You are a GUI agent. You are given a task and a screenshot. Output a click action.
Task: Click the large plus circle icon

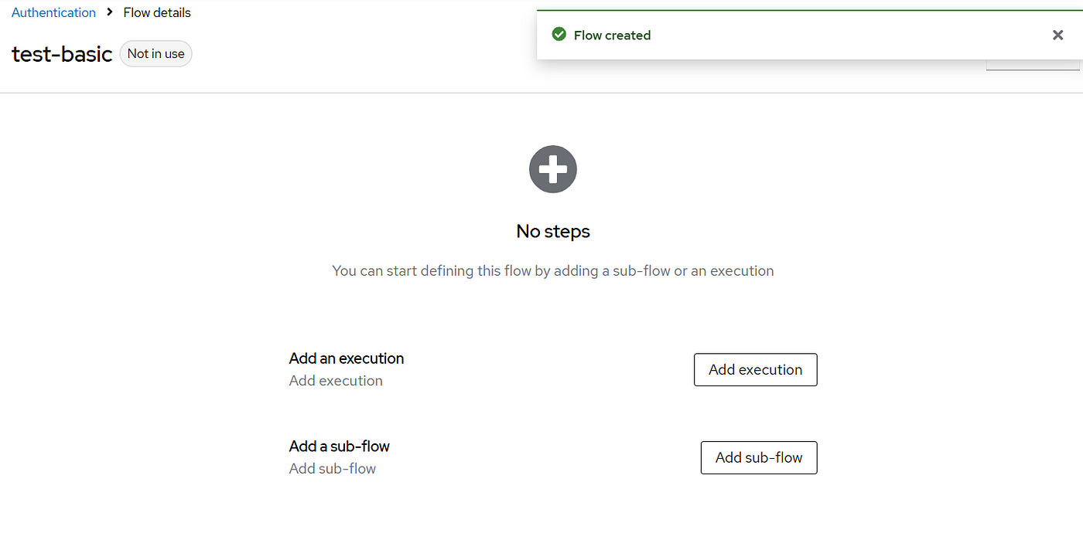coord(553,169)
